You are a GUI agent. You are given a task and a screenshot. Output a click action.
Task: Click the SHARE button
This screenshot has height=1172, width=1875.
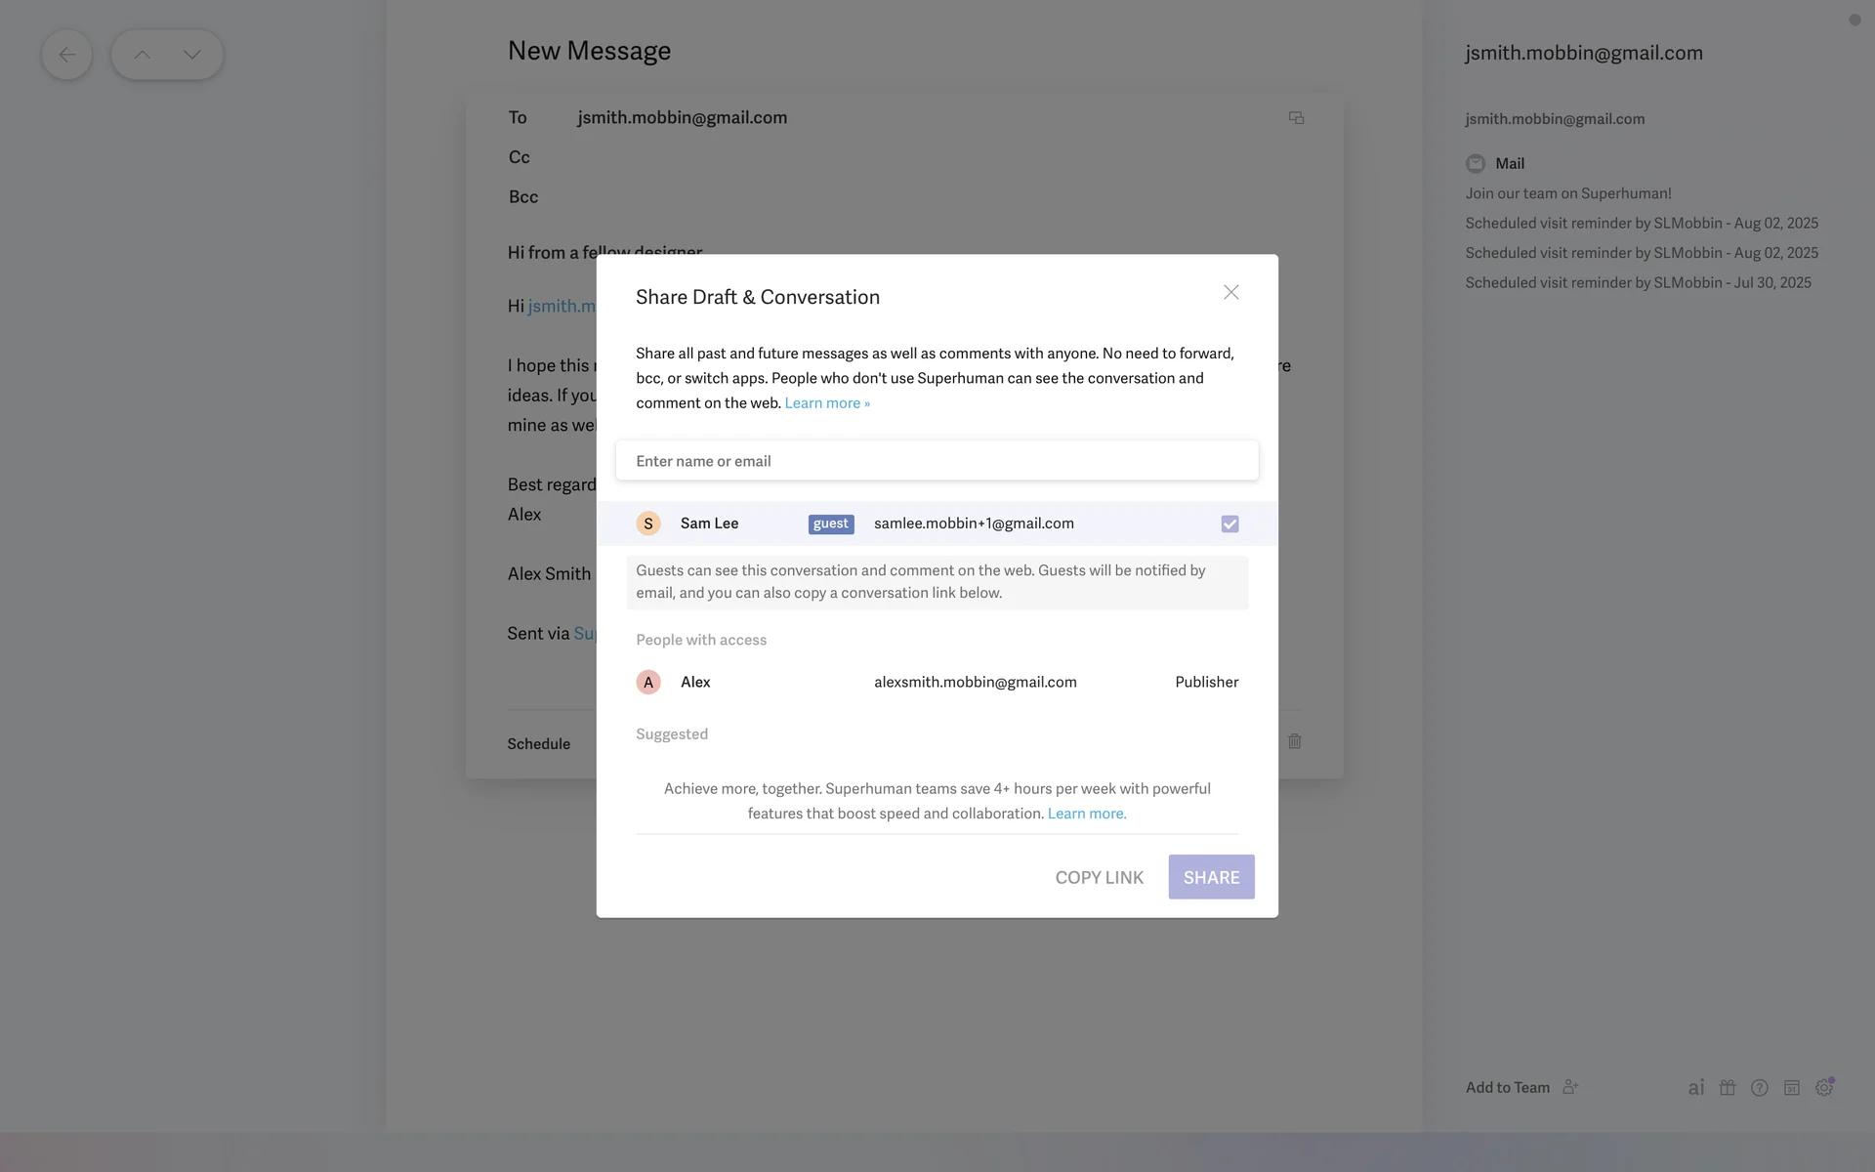[x=1211, y=877]
